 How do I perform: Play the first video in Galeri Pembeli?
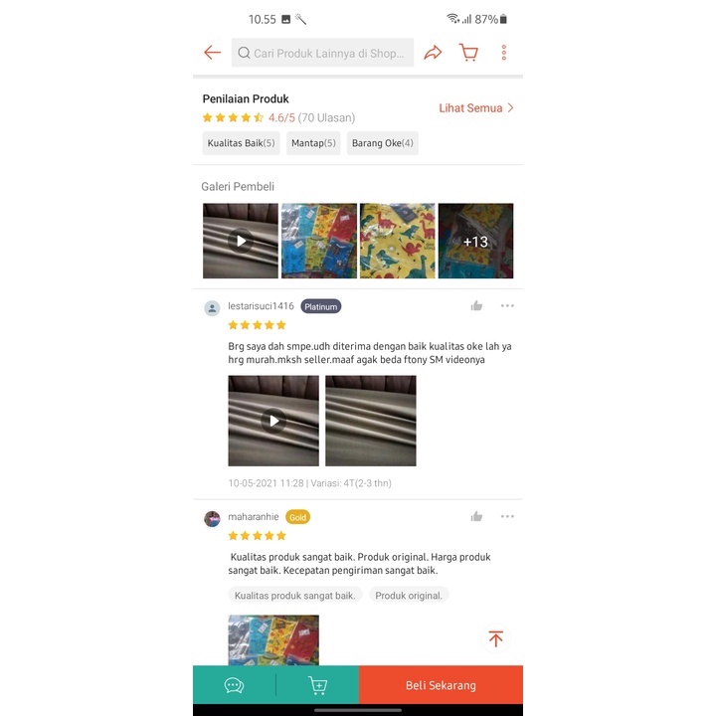point(241,241)
